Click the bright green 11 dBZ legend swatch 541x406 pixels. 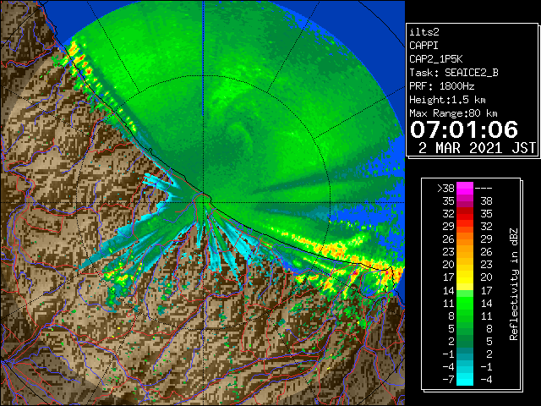(x=465, y=303)
